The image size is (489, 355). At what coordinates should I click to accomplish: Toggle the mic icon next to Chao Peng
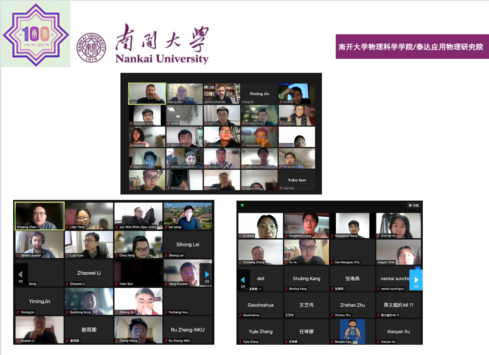pos(117,255)
